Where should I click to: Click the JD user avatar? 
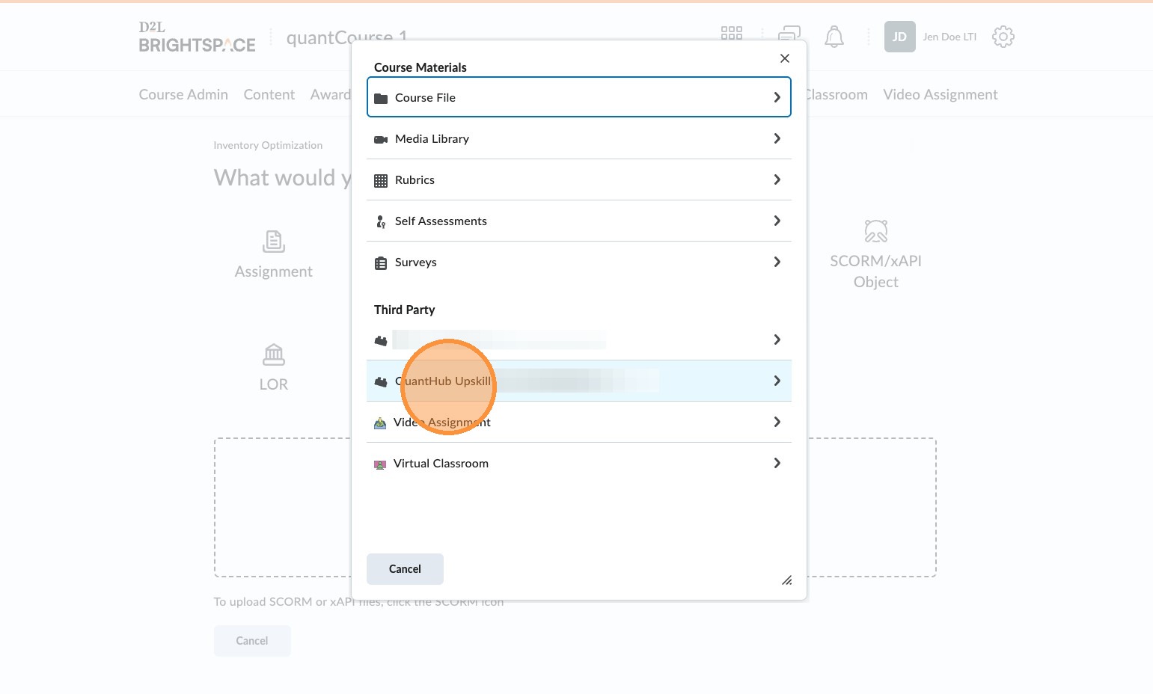899,37
